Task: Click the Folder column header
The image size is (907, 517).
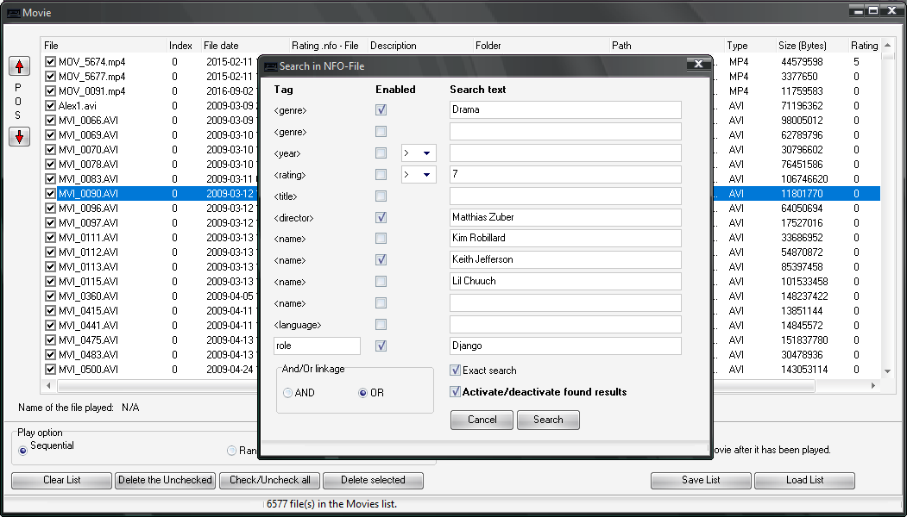Action: point(541,46)
